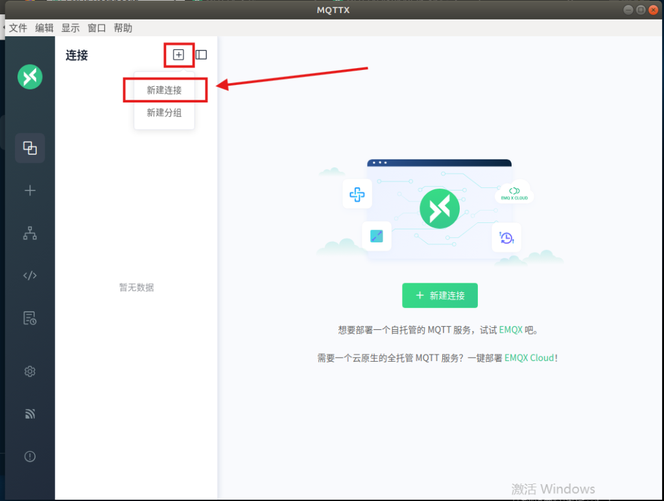
Task: Select 新建分组 from the dropdown menu
Action: [x=164, y=113]
